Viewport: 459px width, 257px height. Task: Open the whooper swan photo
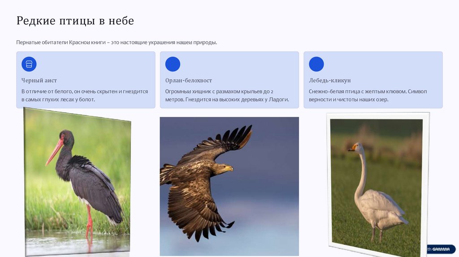tap(377, 185)
